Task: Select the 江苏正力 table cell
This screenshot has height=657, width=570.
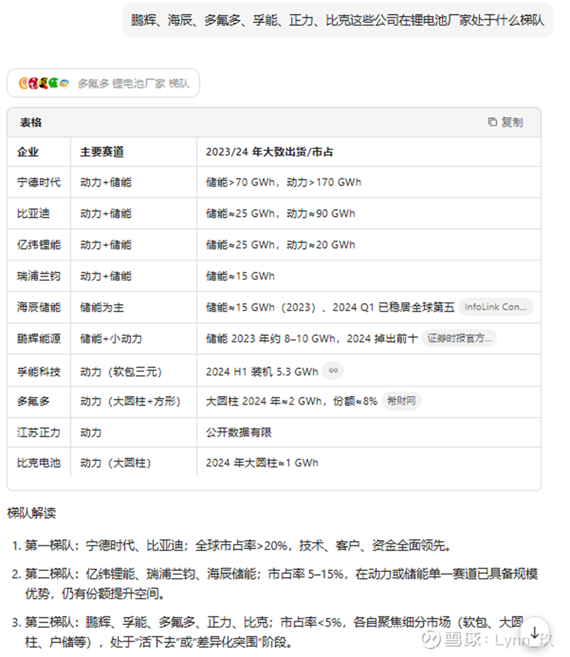Action: 39,433
